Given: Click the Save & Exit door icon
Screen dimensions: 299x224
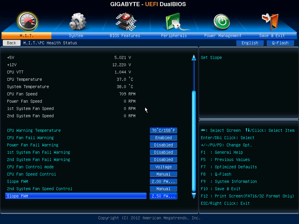Looking at the screenshot, I should [270, 22].
